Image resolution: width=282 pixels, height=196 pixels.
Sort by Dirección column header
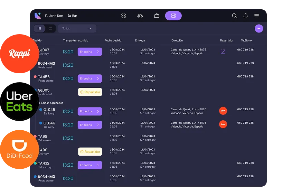tap(177, 40)
